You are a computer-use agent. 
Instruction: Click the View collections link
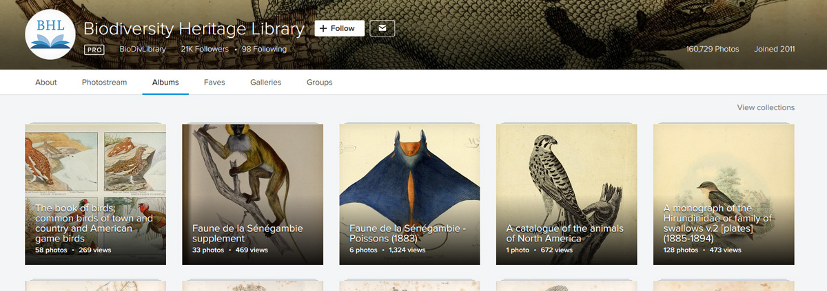[766, 107]
